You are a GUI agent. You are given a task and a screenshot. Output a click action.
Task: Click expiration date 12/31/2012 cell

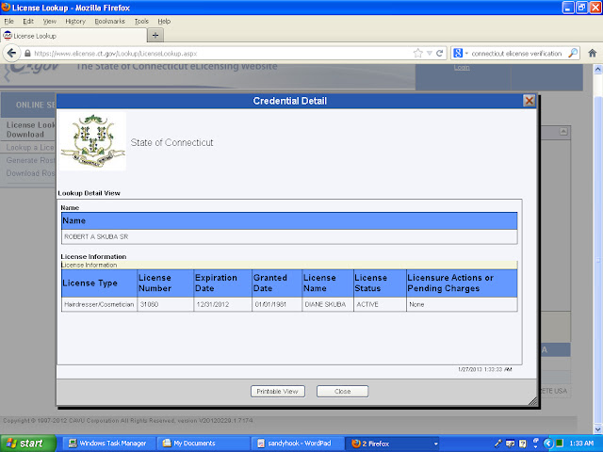[x=222, y=304]
